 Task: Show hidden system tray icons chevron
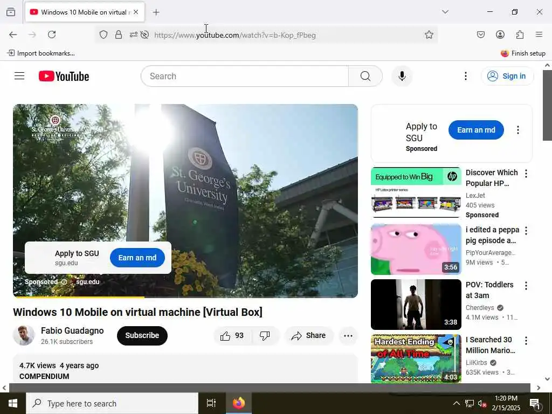coord(456,403)
